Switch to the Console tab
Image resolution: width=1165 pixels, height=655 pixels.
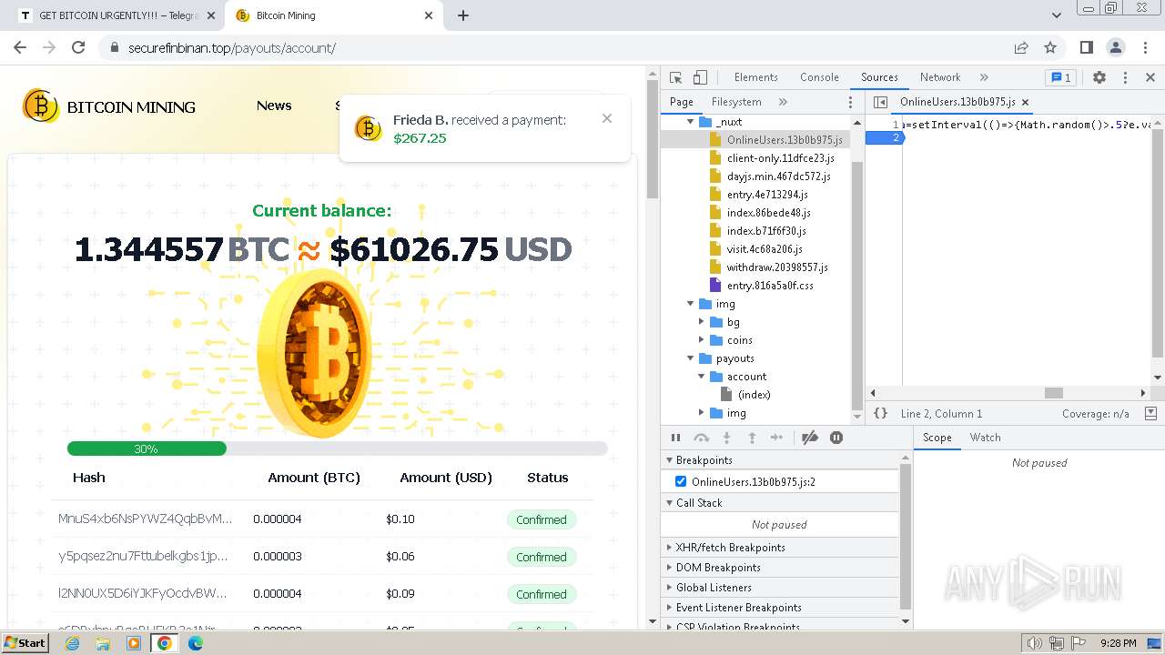(819, 77)
